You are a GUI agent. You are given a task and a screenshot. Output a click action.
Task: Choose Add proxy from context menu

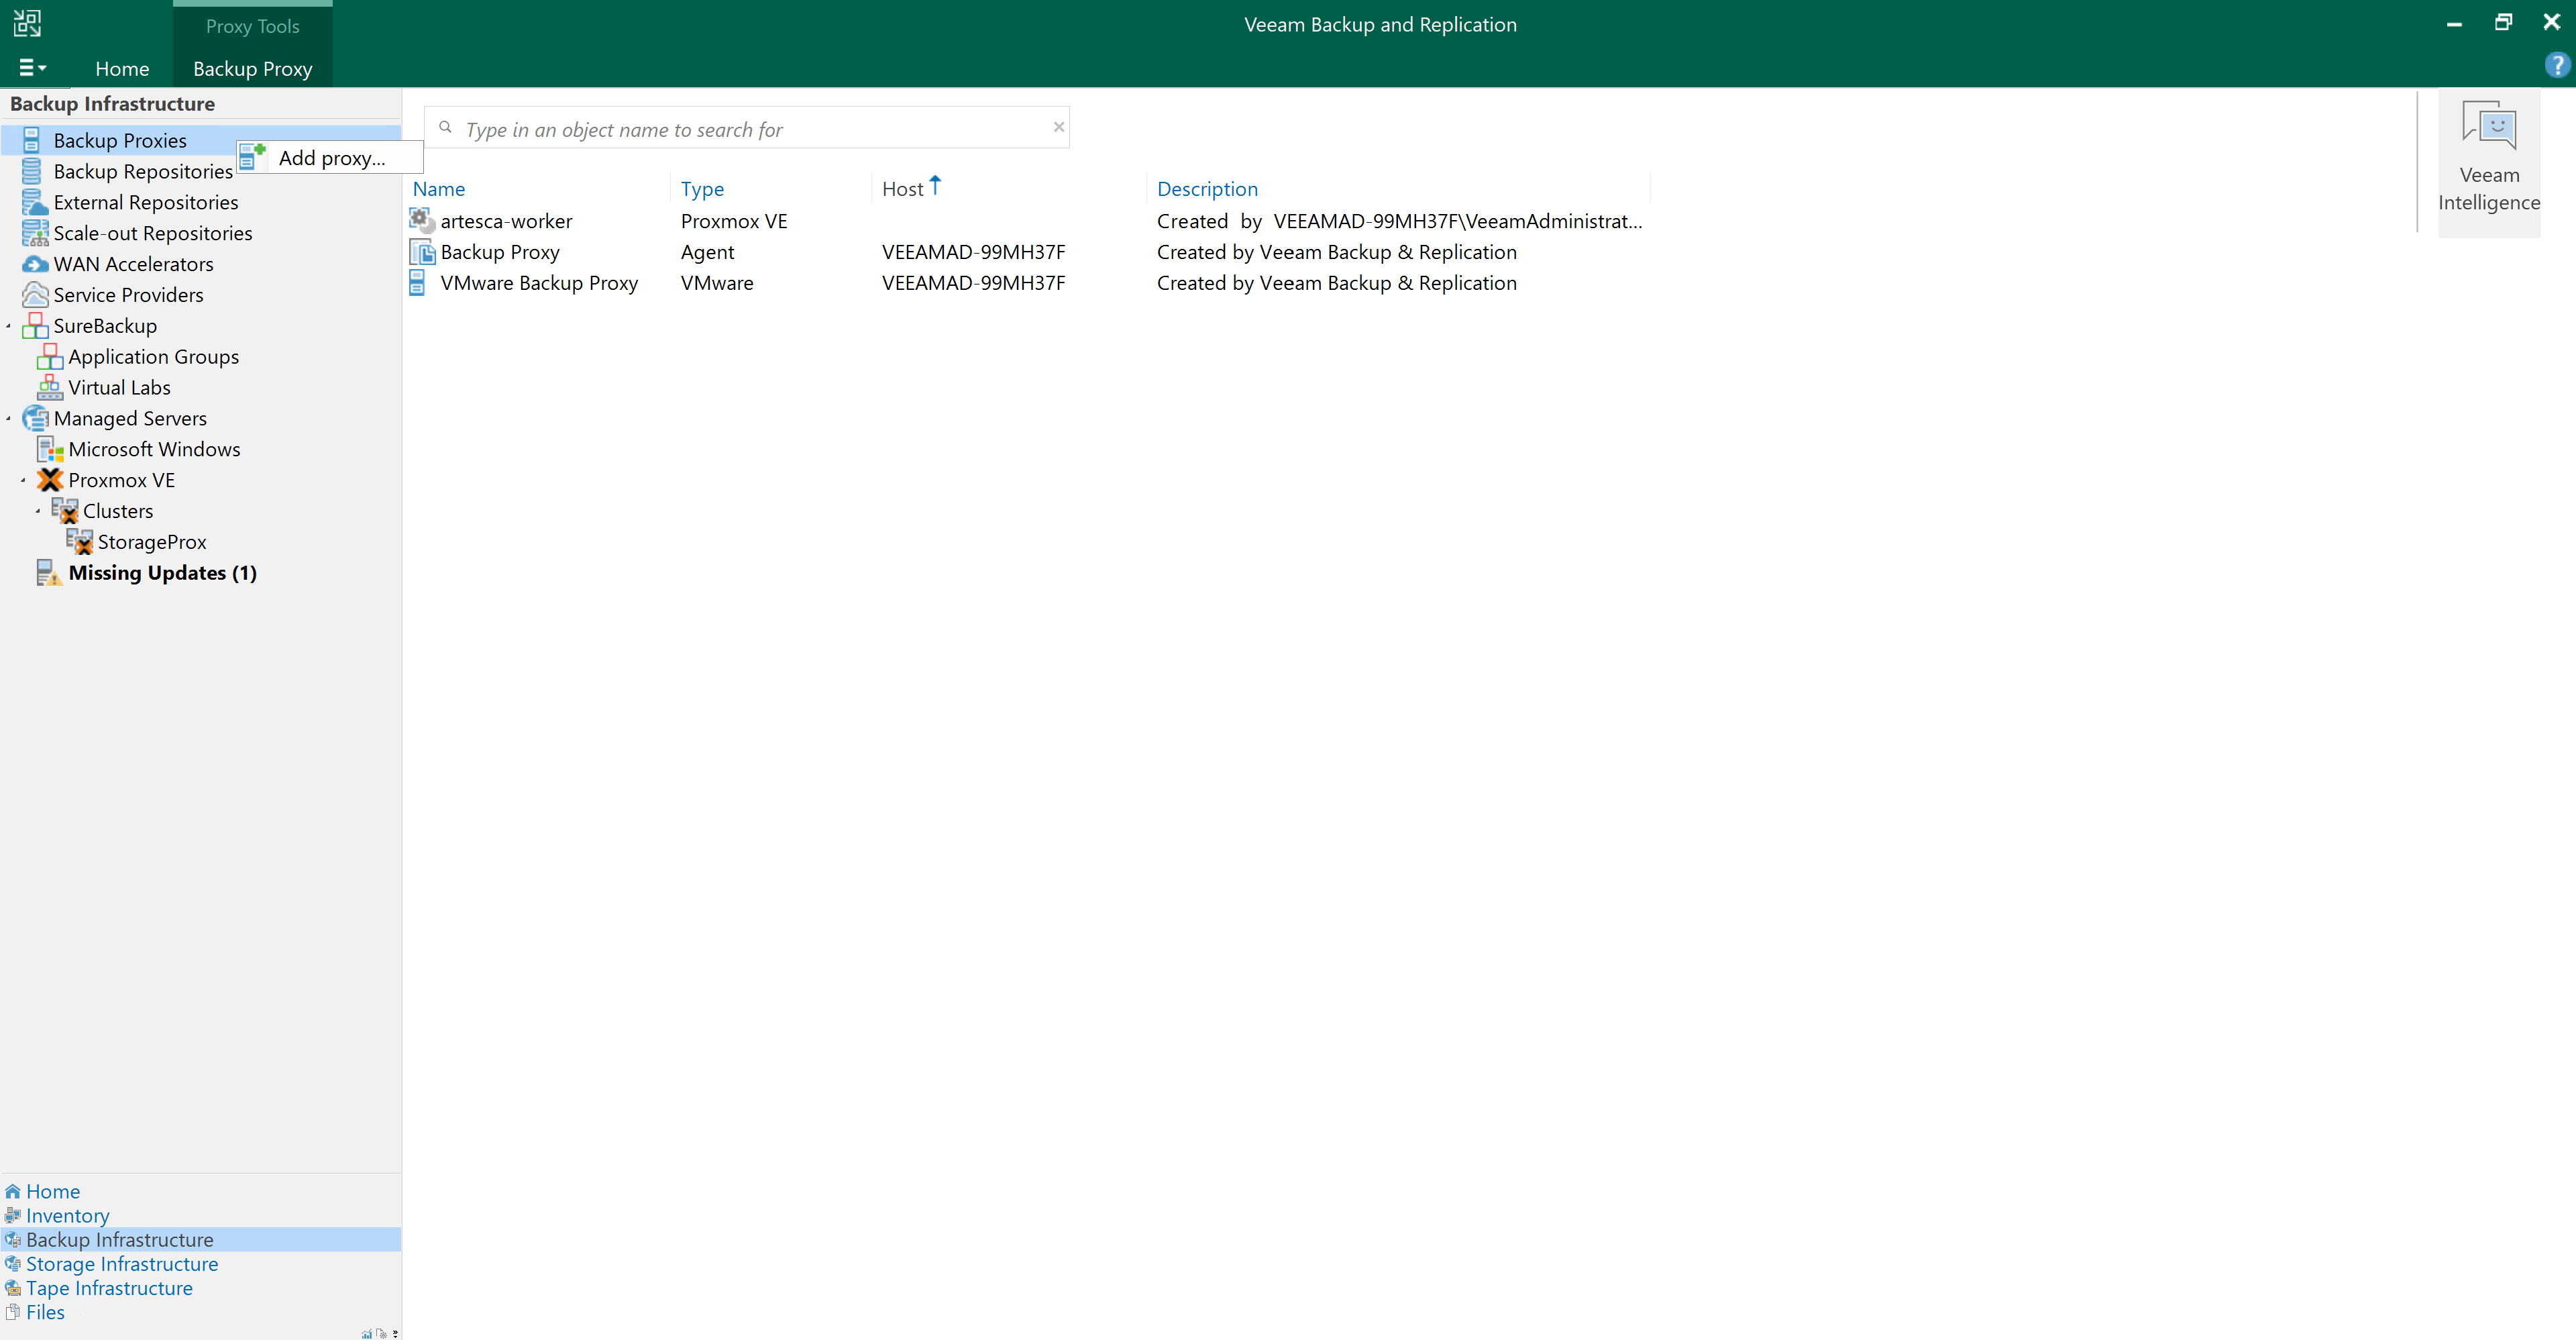click(x=331, y=158)
